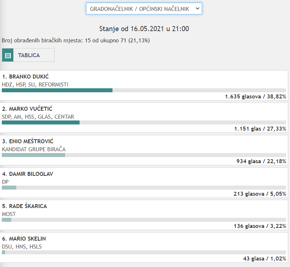Select candidate name Mario Skelin

pos(24,239)
